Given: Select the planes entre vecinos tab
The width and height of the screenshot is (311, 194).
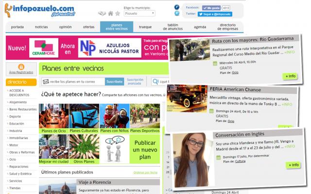Looking at the screenshot, I should click(117, 27).
